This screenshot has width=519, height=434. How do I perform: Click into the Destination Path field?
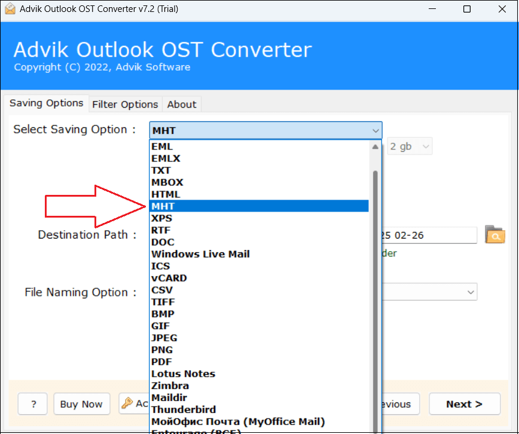pos(429,236)
